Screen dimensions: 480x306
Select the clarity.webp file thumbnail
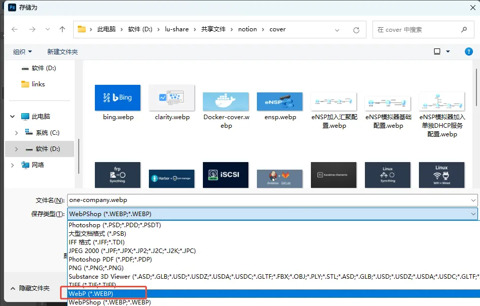(x=172, y=98)
